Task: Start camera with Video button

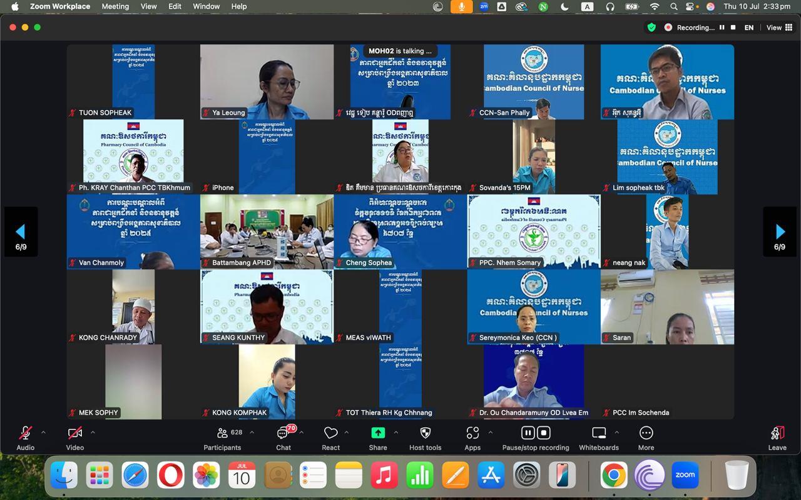Action: pyautogui.click(x=75, y=437)
